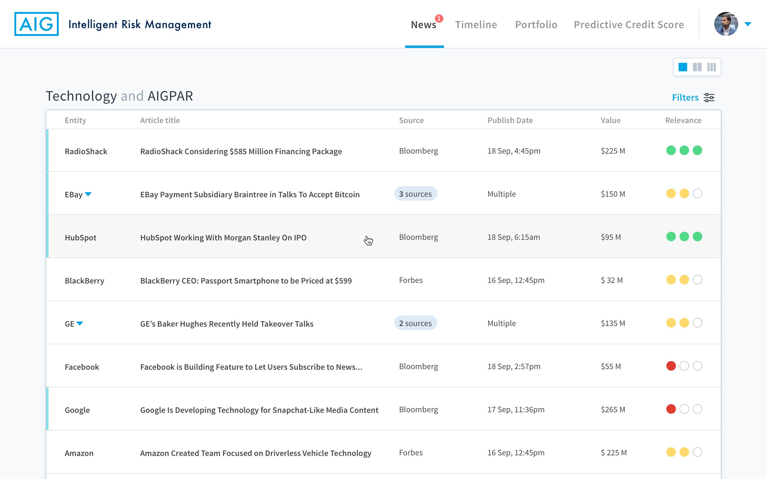Select the single-column layout view

tap(683, 67)
